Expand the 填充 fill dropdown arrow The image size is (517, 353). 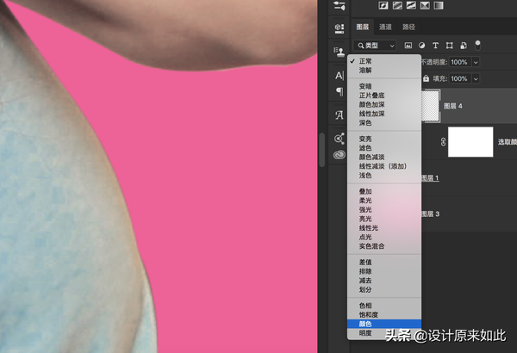point(474,78)
